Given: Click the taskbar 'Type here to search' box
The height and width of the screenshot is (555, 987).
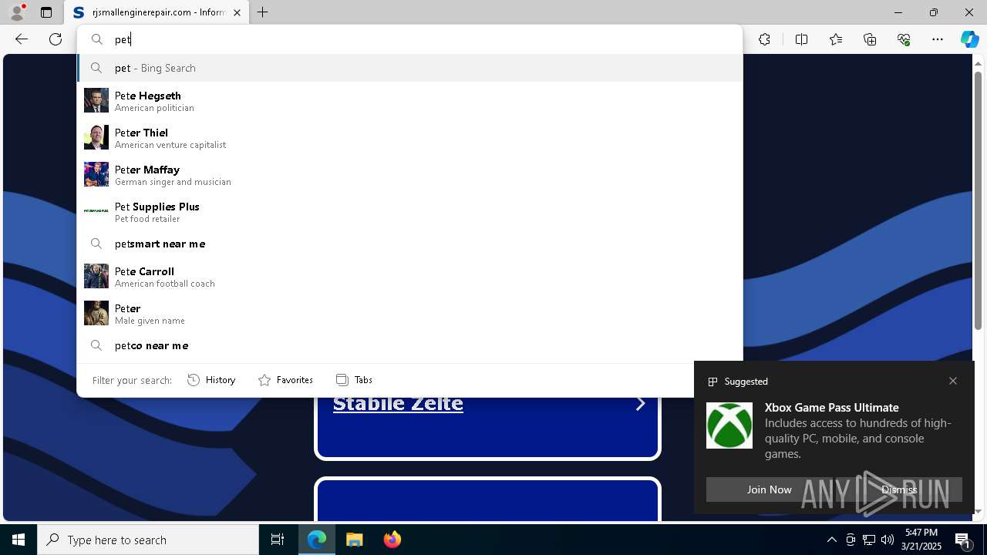Looking at the screenshot, I should coord(148,540).
